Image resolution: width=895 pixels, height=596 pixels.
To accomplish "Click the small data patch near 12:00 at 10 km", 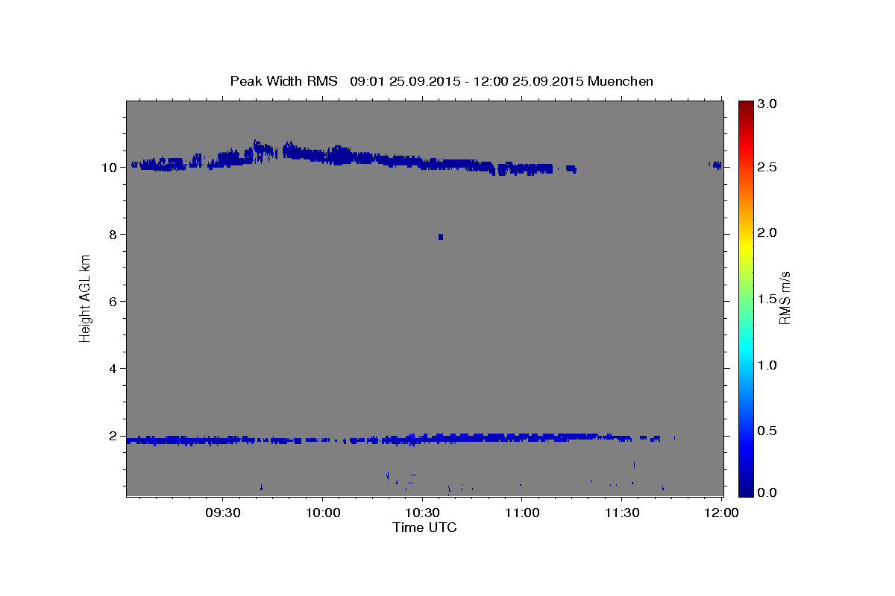I will pyautogui.click(x=716, y=165).
